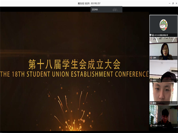Click the muted mic icon on the close-up face tile
The width and height of the screenshot is (178, 133).
pos(151,103)
